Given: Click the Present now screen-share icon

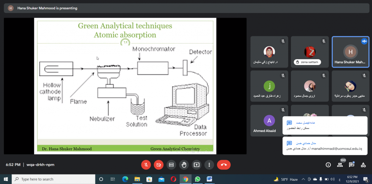Looking at the screenshot, I should pos(197,165).
